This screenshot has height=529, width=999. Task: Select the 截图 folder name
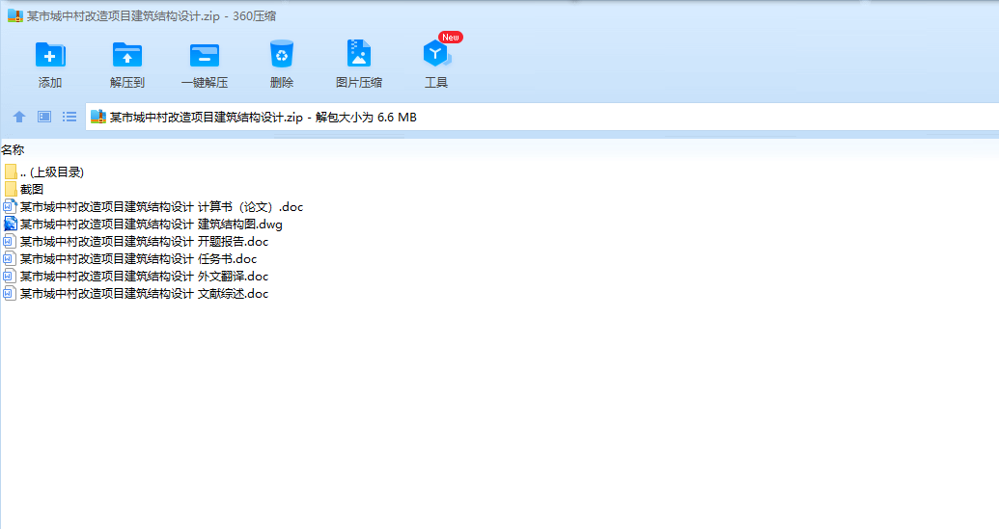[32, 190]
